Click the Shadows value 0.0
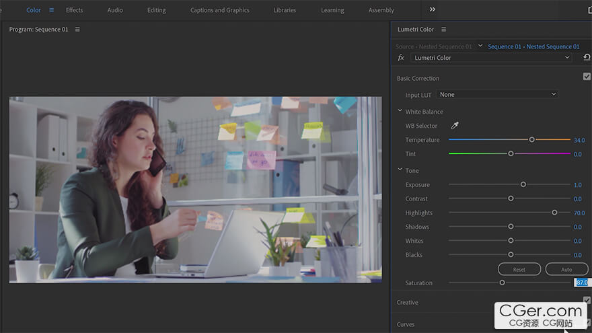Viewport: 592px width, 333px height. tap(578, 227)
